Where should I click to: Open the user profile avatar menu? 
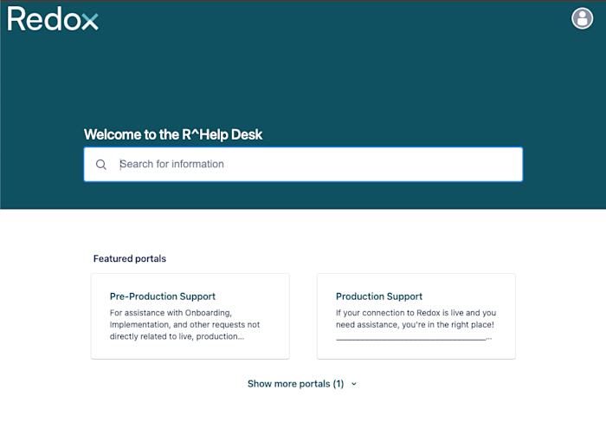pyautogui.click(x=582, y=18)
